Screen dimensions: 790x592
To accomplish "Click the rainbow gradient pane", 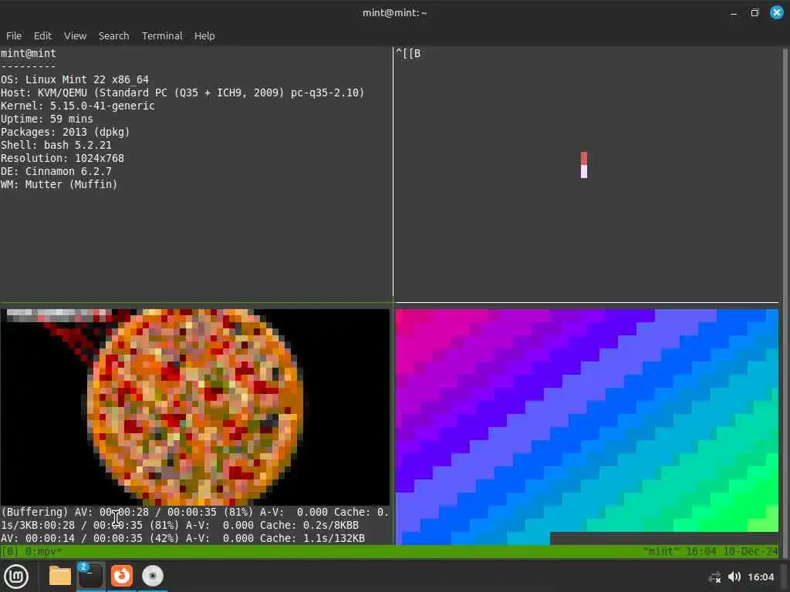I will point(587,427).
